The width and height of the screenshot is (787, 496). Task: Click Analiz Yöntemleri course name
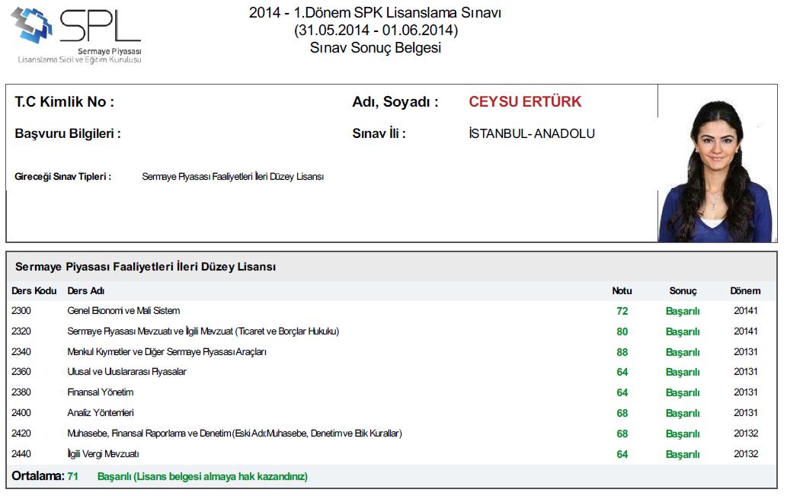[101, 413]
